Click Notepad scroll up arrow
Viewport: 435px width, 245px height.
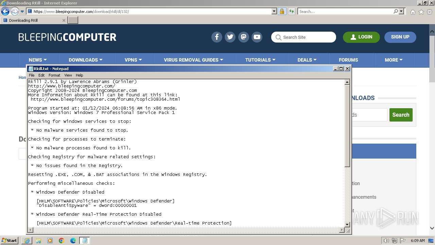point(347,82)
